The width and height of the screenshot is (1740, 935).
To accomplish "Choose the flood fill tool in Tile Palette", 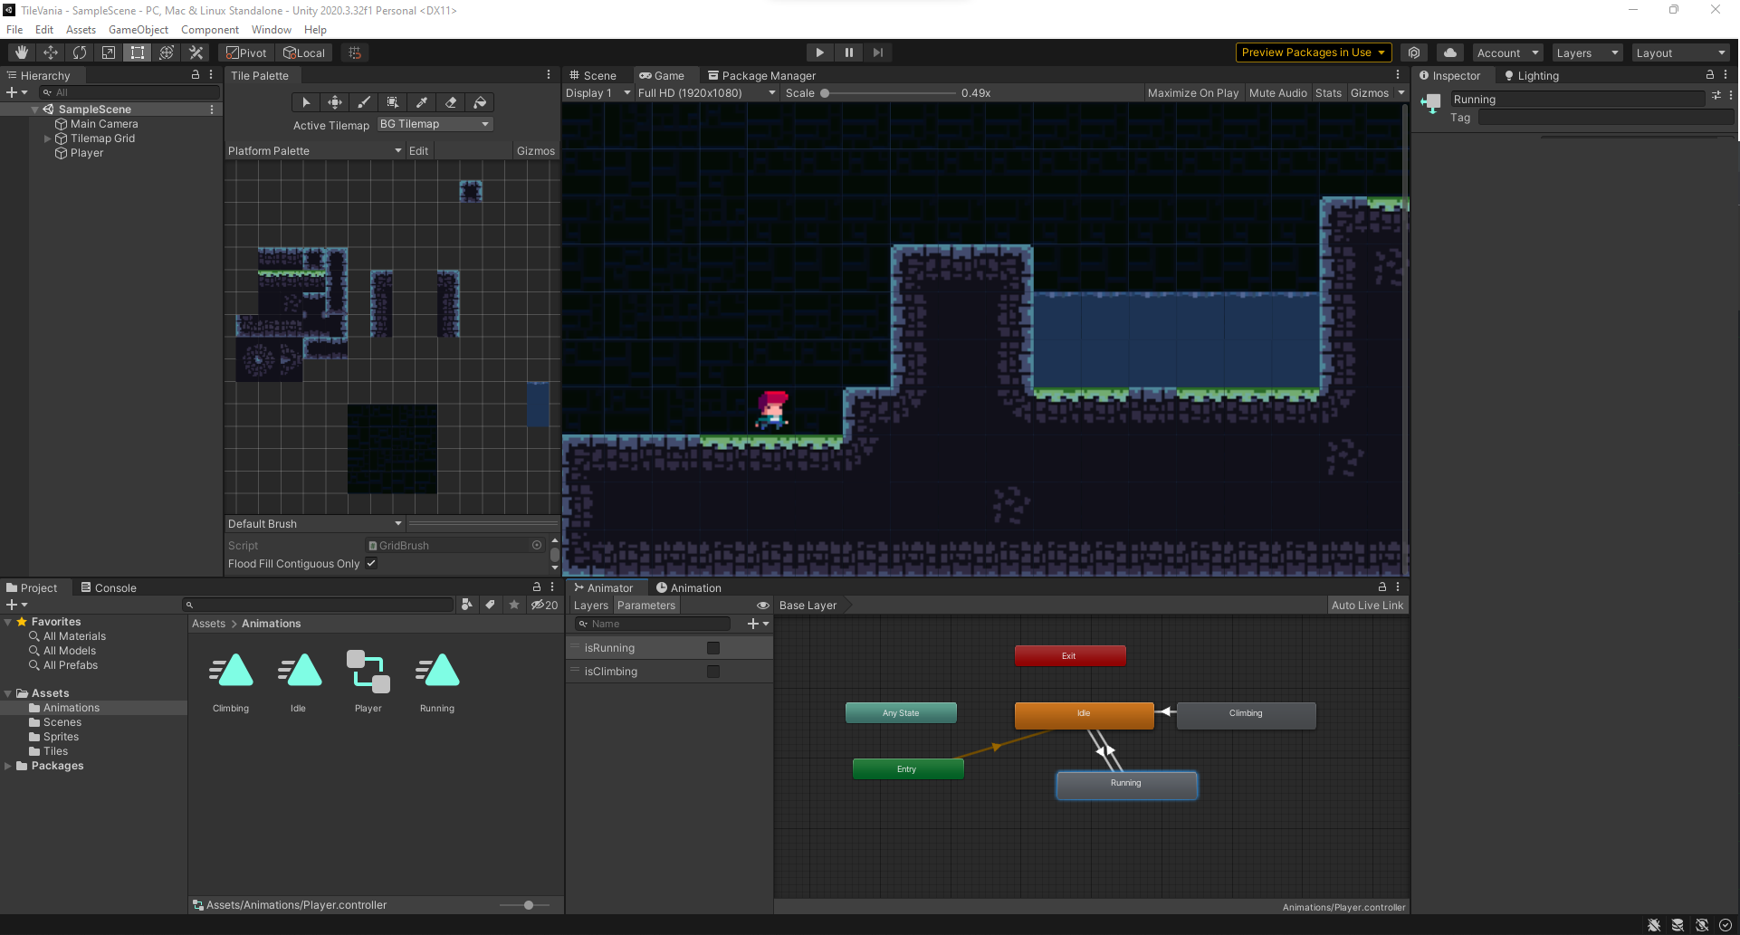I will pyautogui.click(x=480, y=102).
